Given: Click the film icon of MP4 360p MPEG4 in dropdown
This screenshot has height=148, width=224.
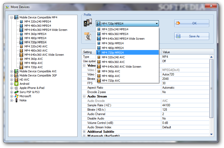Looking at the screenshot, I should click(99, 43).
